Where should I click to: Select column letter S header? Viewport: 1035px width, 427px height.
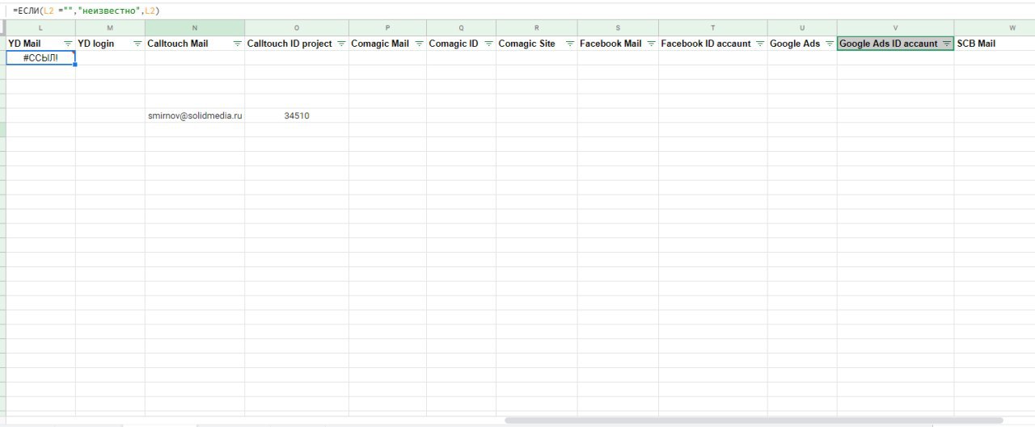[618, 27]
